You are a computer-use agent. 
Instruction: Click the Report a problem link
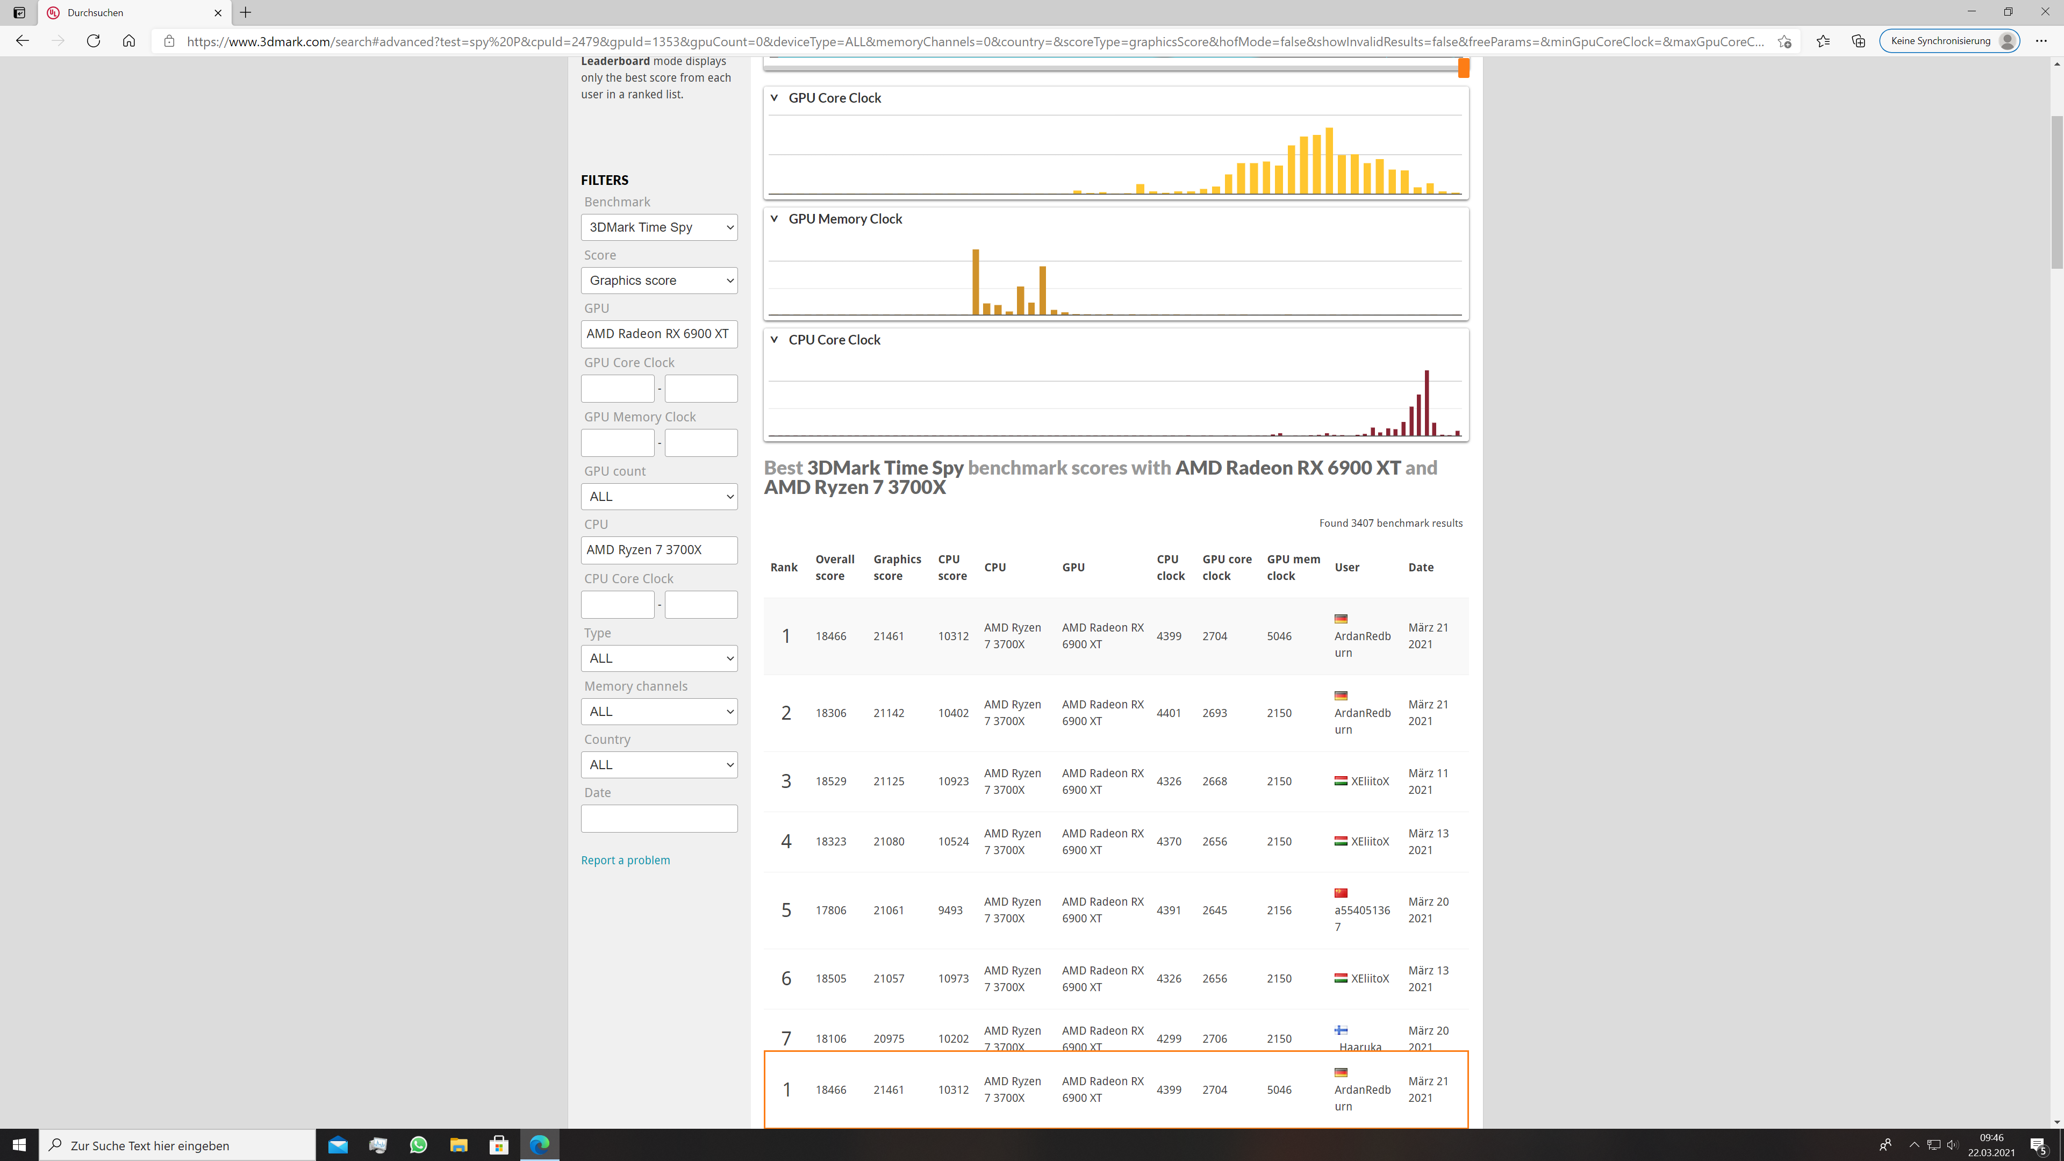pos(625,860)
